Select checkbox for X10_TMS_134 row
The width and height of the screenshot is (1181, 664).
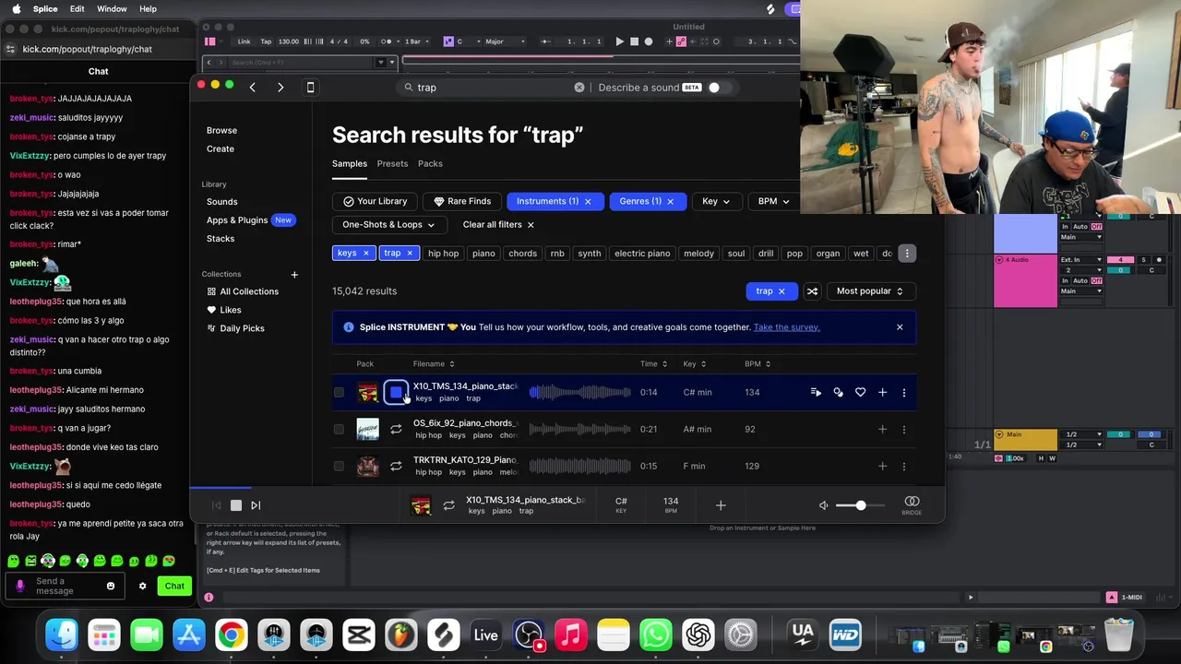point(339,392)
